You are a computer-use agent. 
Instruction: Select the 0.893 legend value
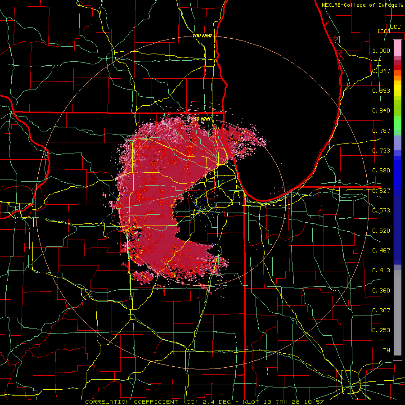pyautogui.click(x=381, y=90)
